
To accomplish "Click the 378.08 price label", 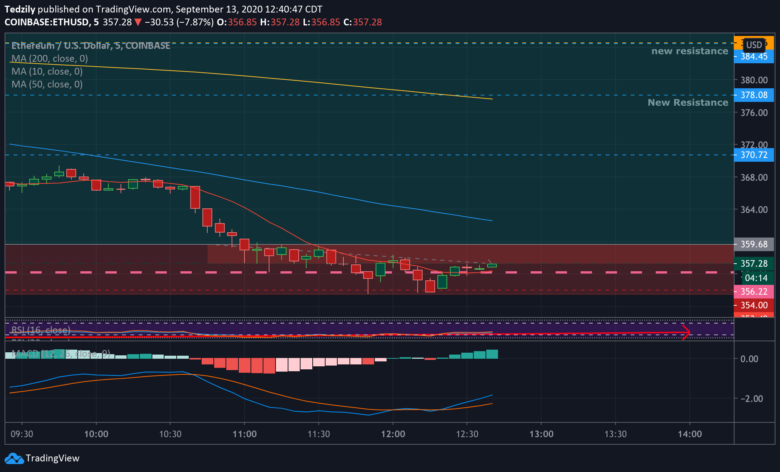I will tap(754, 95).
